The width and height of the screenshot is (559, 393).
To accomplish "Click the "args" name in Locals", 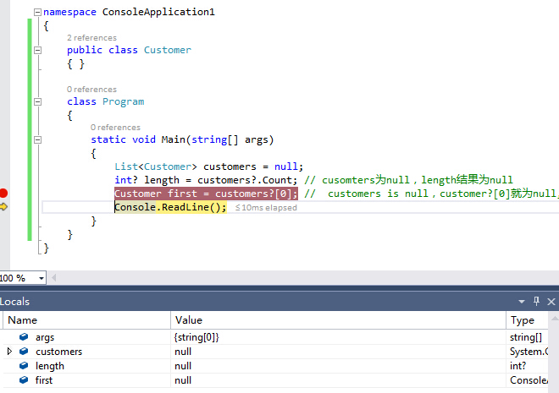I will point(45,337).
